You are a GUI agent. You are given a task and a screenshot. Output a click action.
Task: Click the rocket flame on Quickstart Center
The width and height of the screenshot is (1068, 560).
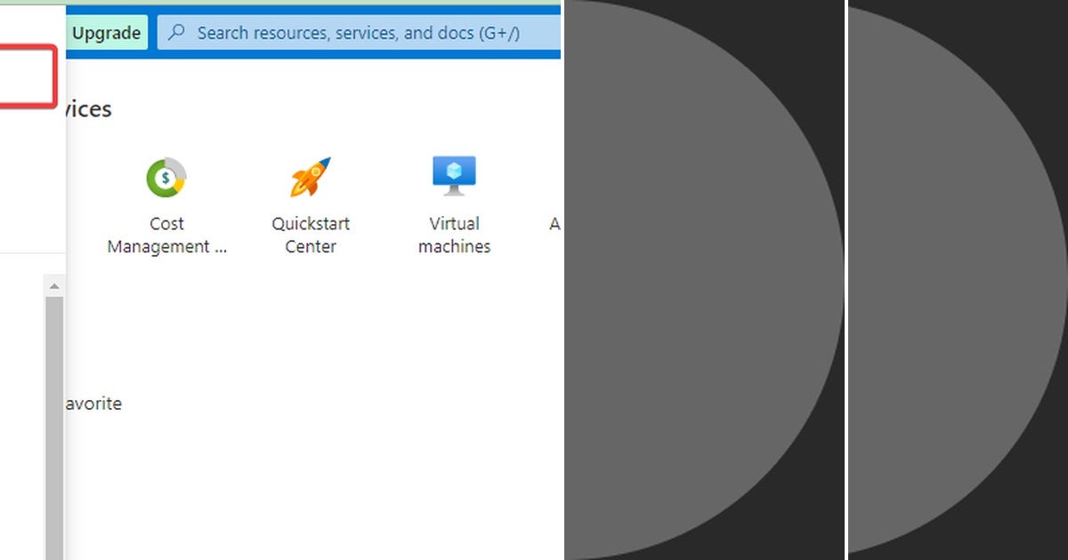pos(299,188)
